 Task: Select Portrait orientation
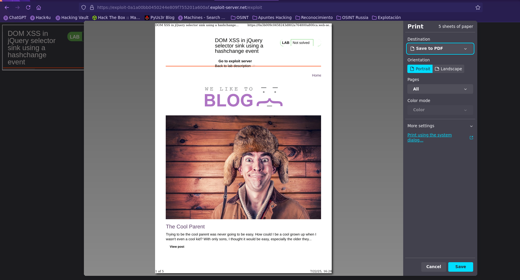(420, 69)
